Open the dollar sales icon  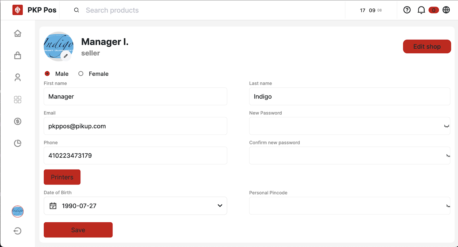18,121
